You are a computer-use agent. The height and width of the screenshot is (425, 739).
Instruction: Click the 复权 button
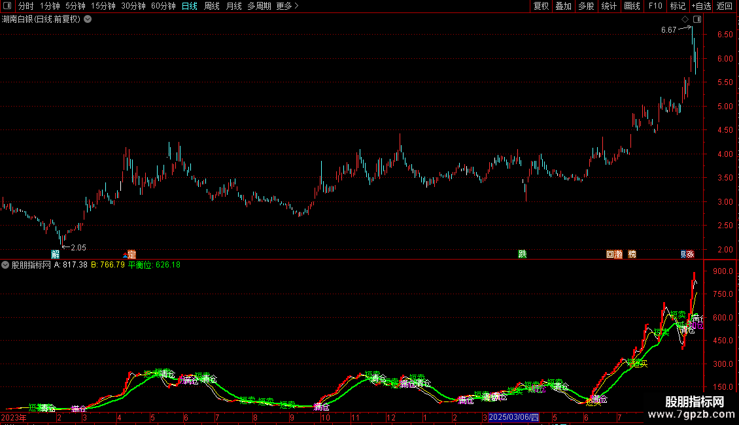point(541,6)
